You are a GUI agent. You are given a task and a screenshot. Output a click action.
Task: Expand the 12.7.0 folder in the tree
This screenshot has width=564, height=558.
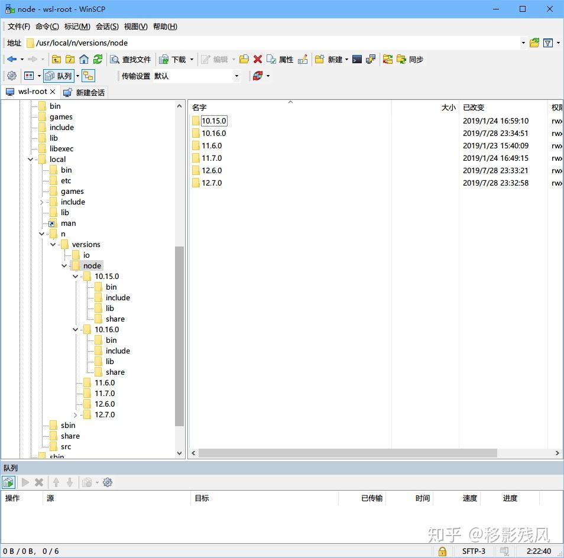[x=75, y=414]
